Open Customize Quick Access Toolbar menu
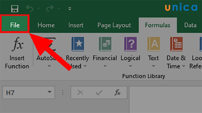This screenshot has height=113, width=202. (70, 9)
